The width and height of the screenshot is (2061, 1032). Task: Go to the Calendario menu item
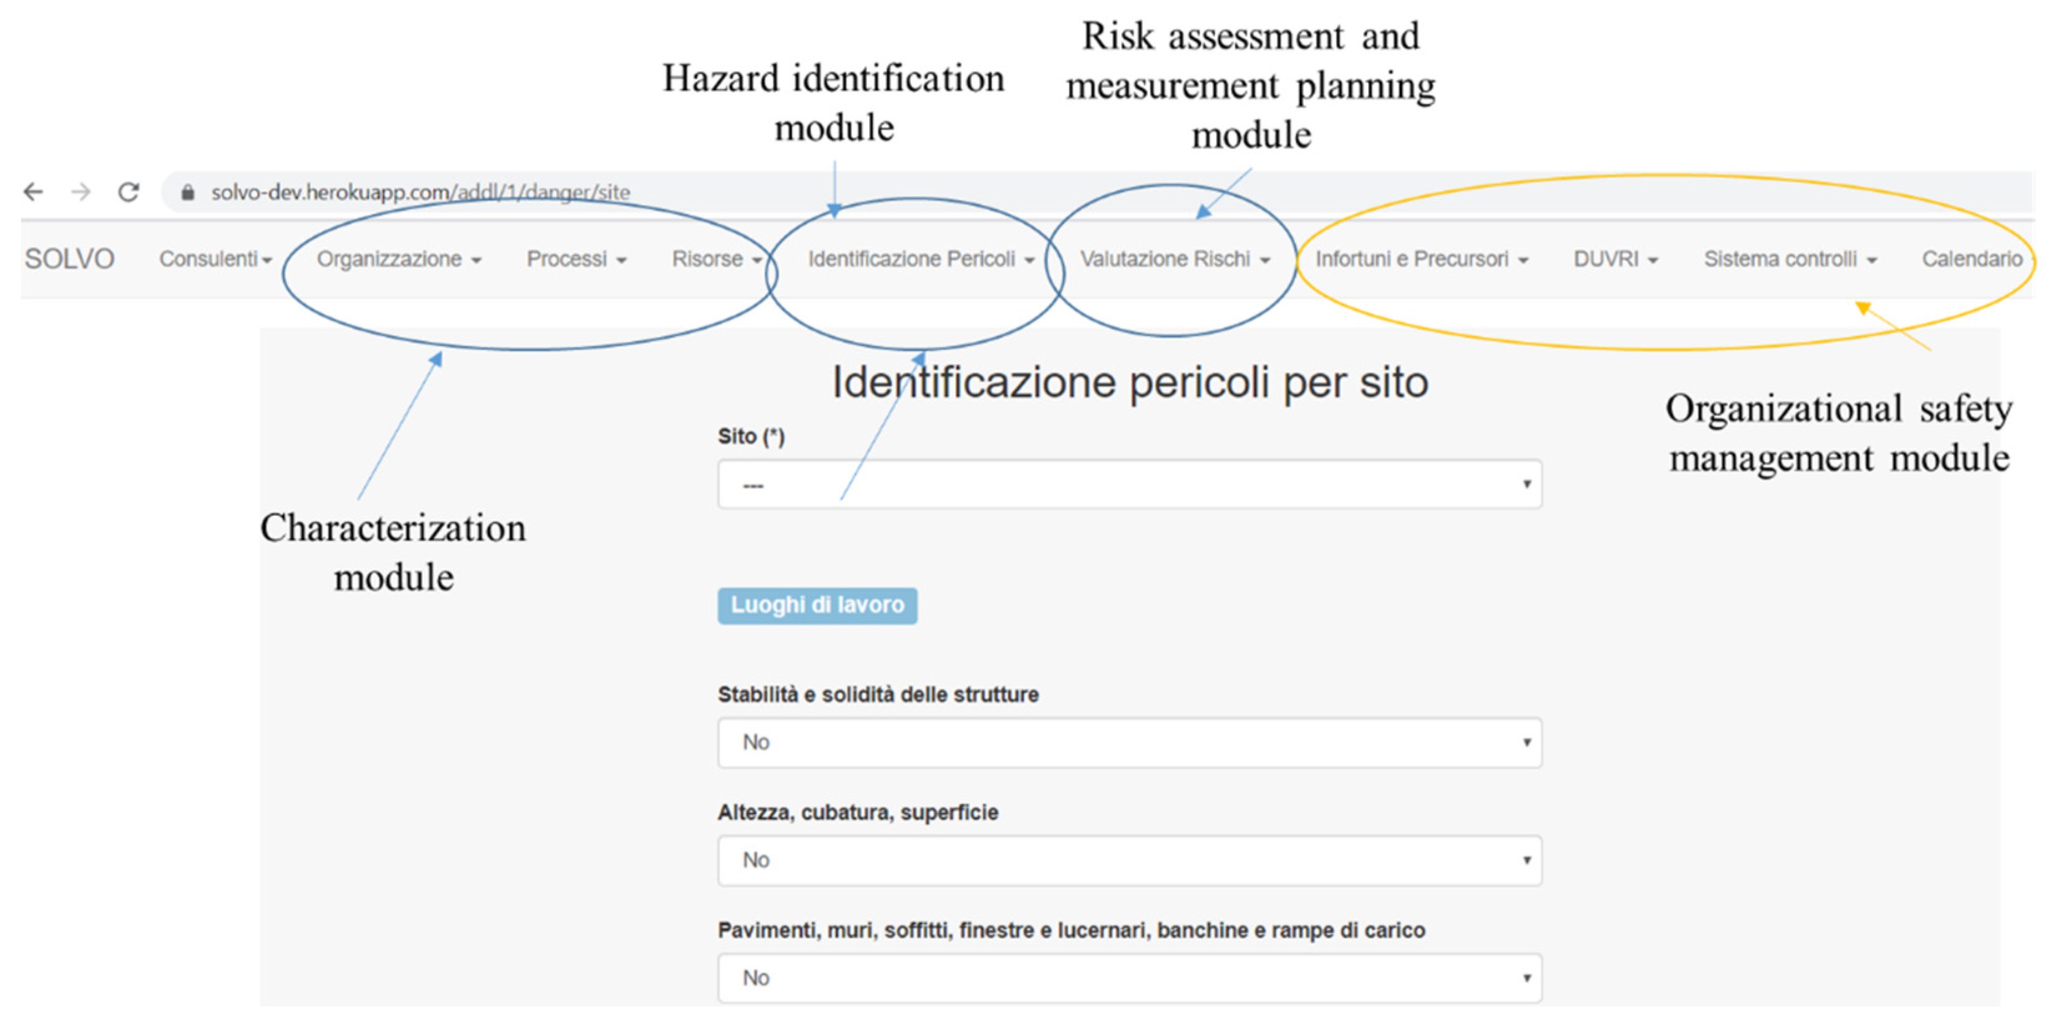(x=1972, y=259)
